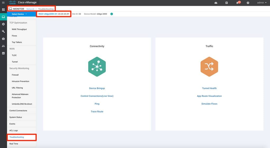
Task: Click the Connectivity card heading
Action: [97, 46]
